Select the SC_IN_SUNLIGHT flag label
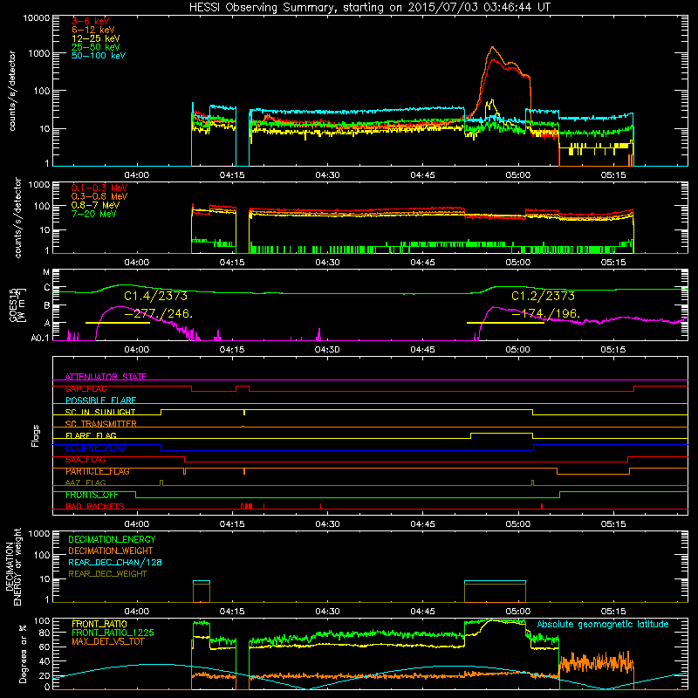 [100, 412]
